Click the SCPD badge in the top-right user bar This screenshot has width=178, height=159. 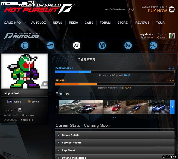144,37
